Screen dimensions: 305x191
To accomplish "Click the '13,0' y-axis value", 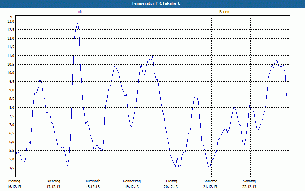I will coord(11,21).
